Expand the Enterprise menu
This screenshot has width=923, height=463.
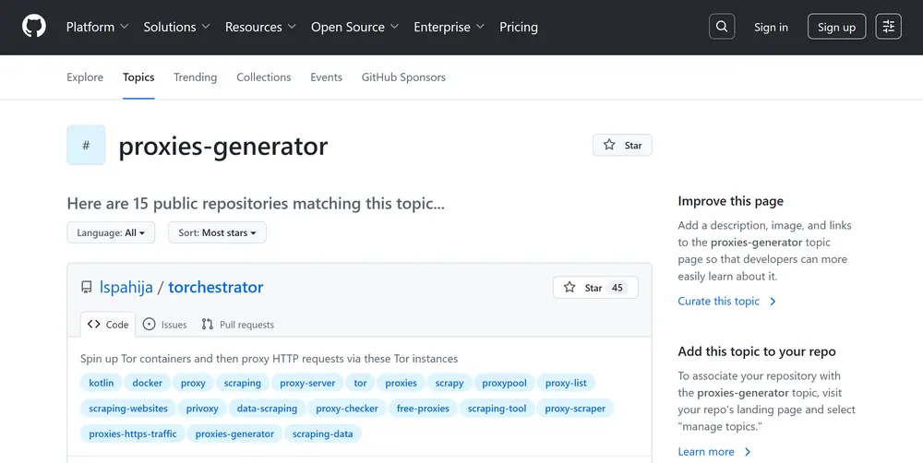point(450,27)
